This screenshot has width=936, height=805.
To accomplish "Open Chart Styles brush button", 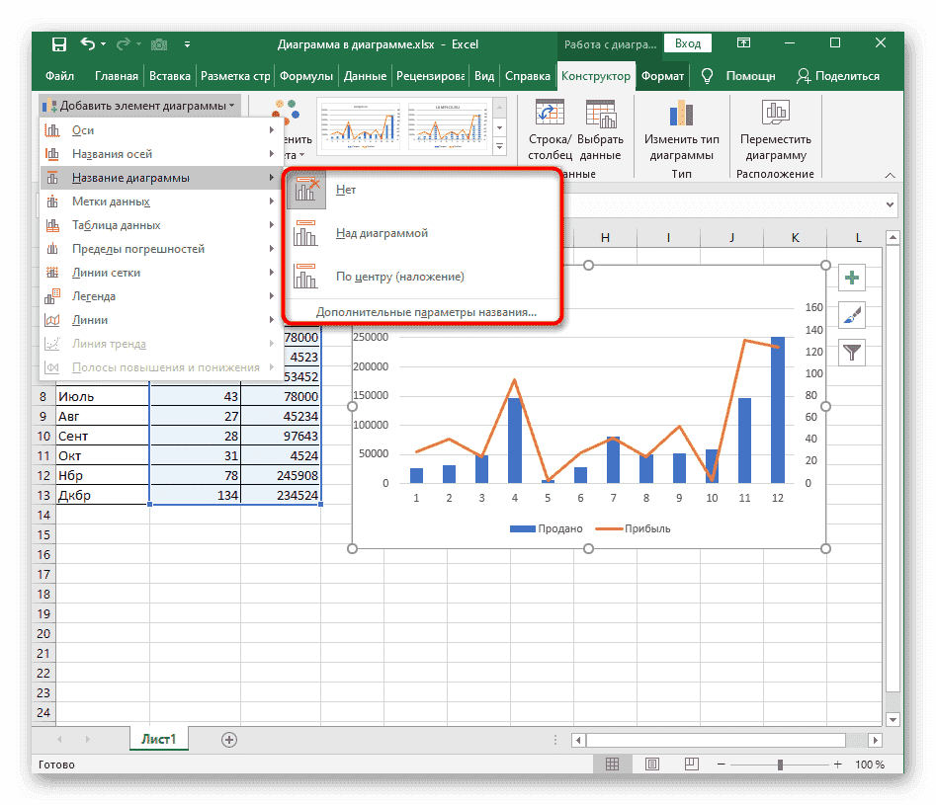I will coord(851,315).
